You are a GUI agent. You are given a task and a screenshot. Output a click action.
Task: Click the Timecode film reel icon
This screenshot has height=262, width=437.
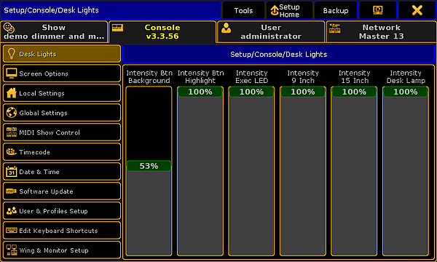pyautogui.click(x=12, y=152)
